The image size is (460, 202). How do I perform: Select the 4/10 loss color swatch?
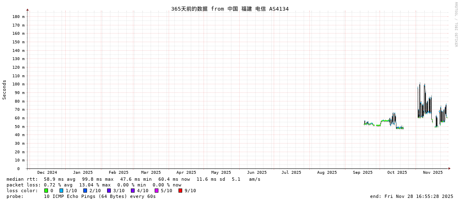pyautogui.click(x=133, y=191)
